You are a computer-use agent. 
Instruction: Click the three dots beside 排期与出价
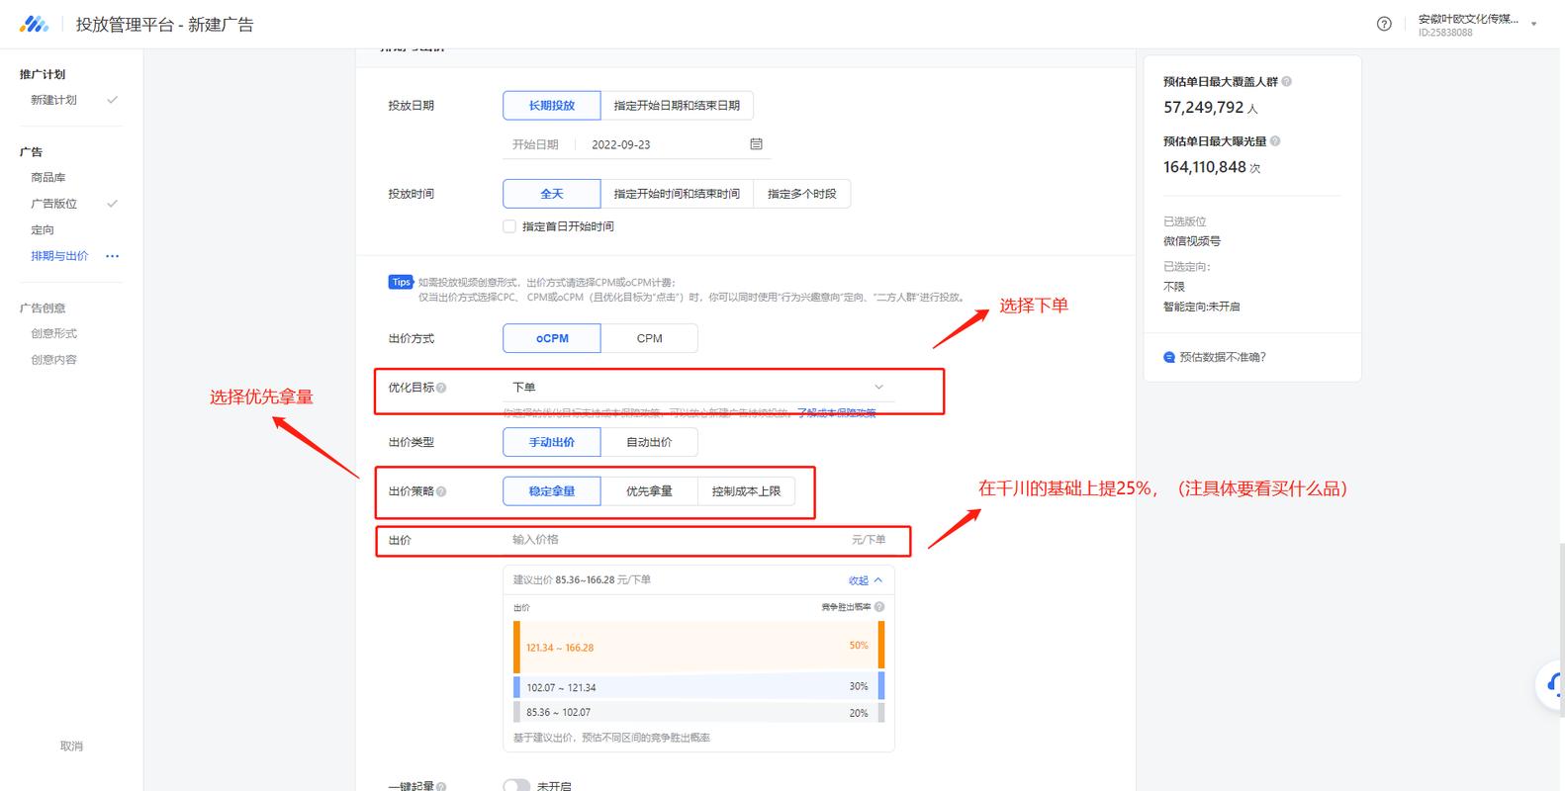(112, 256)
